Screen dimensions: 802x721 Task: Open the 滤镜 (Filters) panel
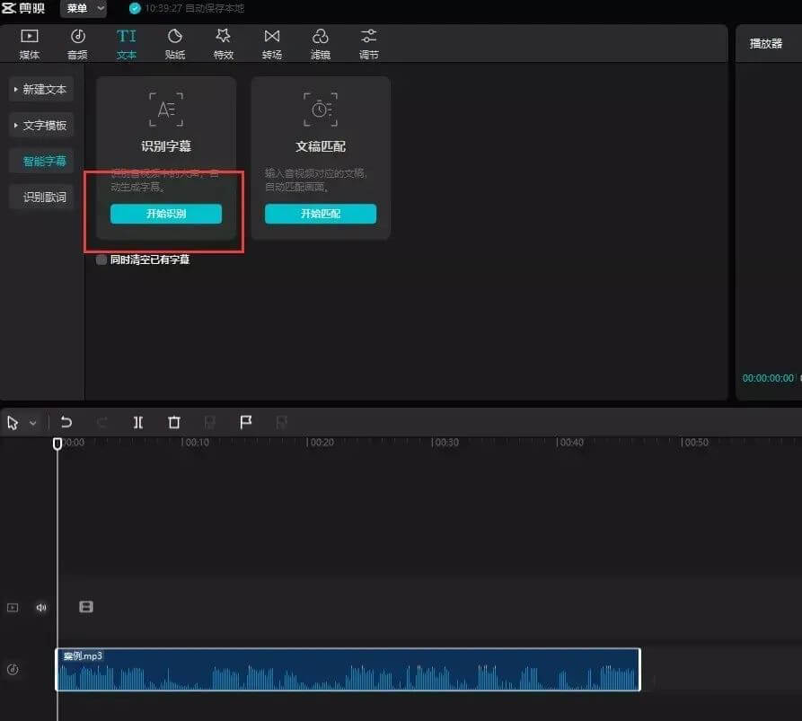pos(321,43)
